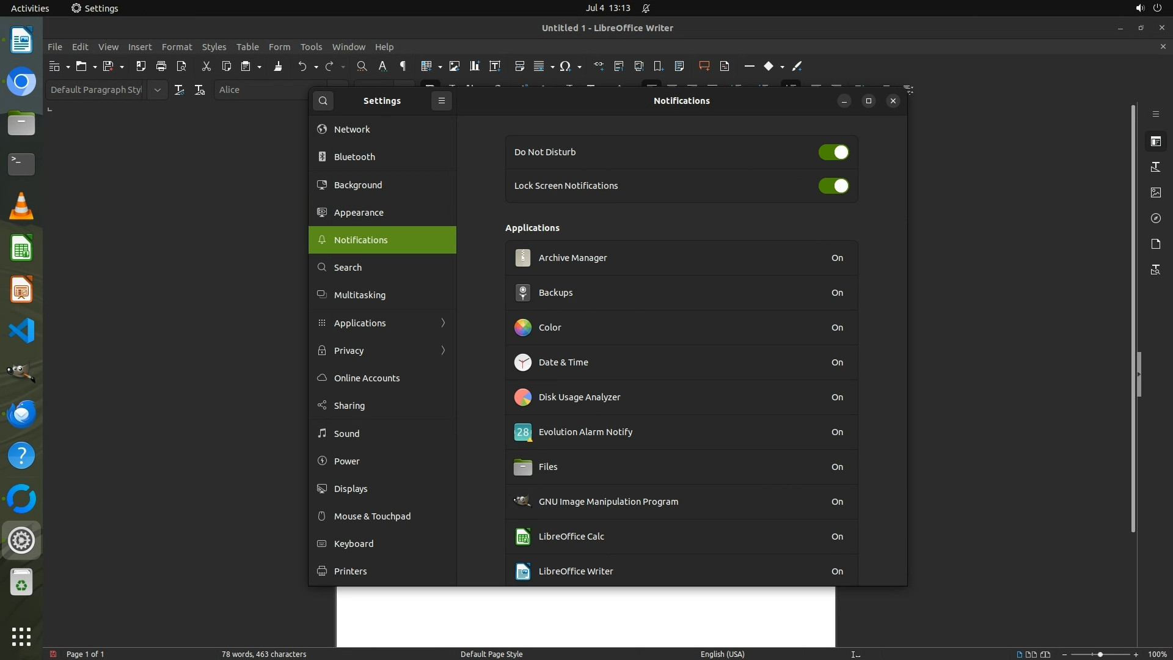Click the Settings search icon button
The width and height of the screenshot is (1173, 660).
point(323,101)
